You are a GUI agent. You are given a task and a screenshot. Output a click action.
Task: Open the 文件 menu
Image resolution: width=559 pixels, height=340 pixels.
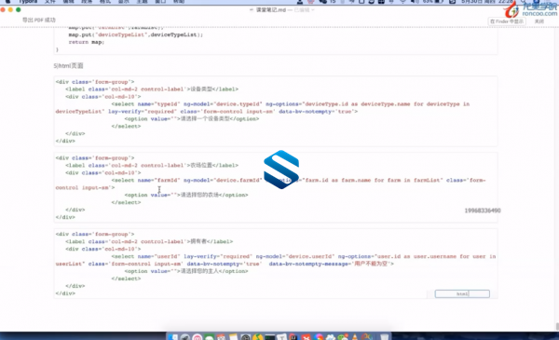pos(50,2)
